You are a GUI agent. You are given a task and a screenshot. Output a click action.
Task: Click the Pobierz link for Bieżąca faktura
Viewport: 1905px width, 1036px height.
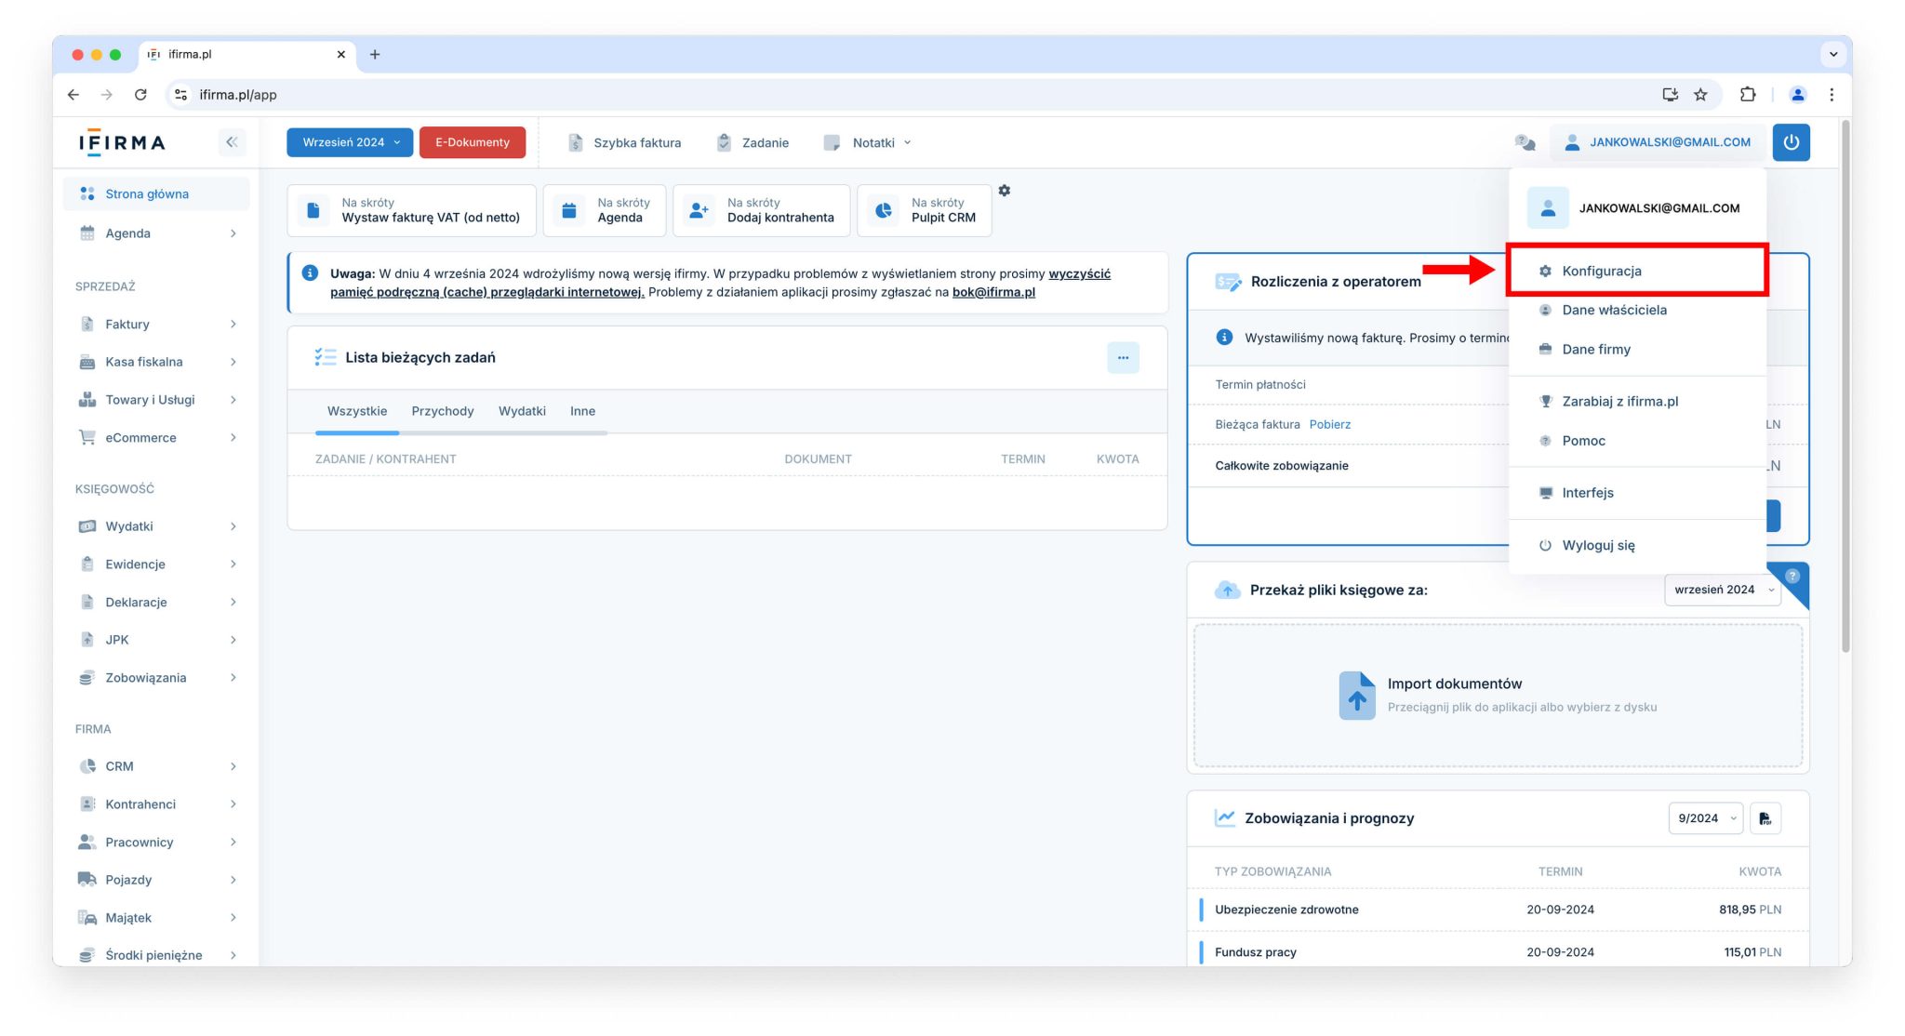tap(1330, 424)
